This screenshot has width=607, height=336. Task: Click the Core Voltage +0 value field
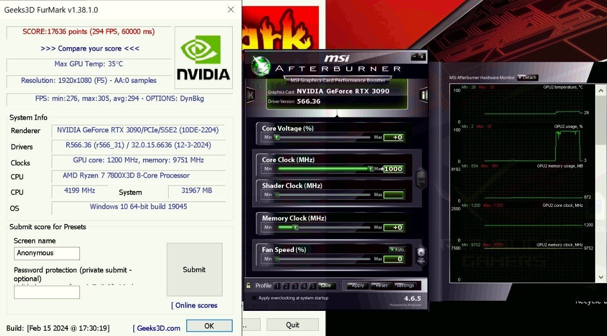[x=394, y=137]
